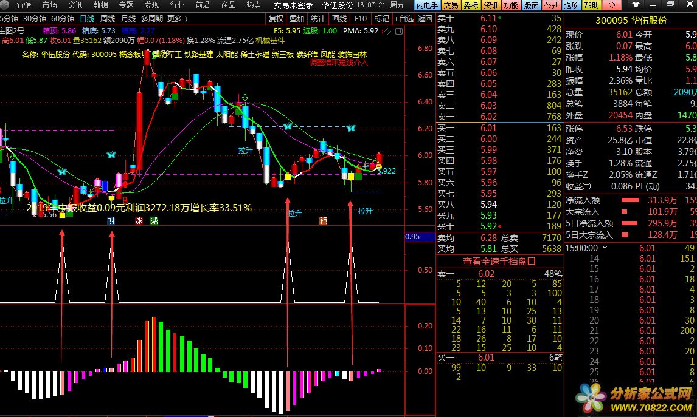Open the 市场 menu
The image size is (697, 417).
[x=49, y=5]
